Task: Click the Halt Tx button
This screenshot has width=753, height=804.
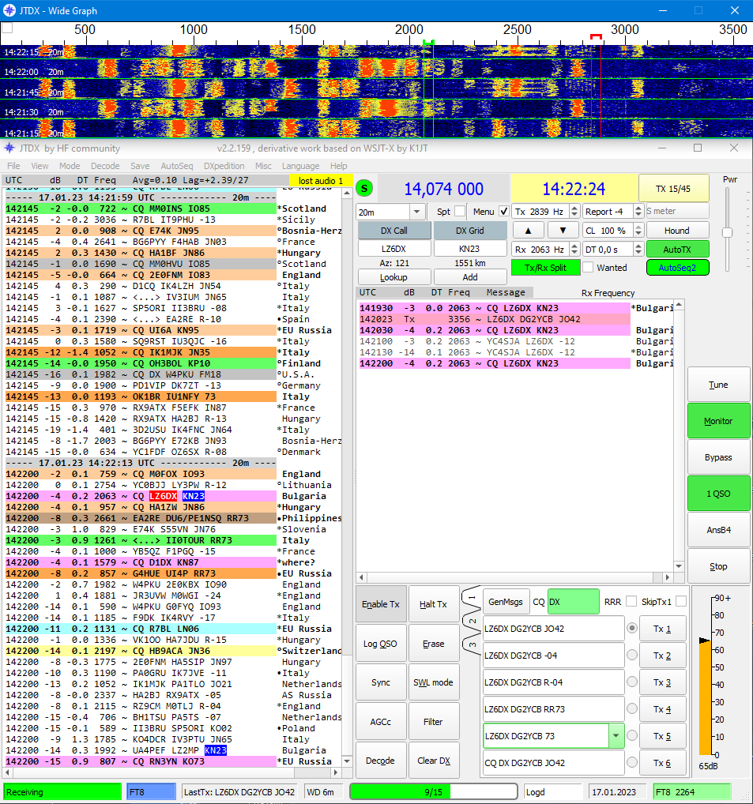Action: pyautogui.click(x=434, y=604)
